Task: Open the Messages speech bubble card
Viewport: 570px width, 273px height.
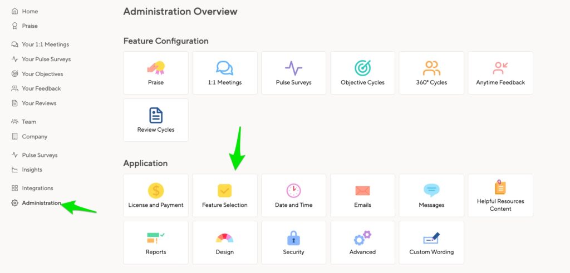Action: tap(431, 195)
